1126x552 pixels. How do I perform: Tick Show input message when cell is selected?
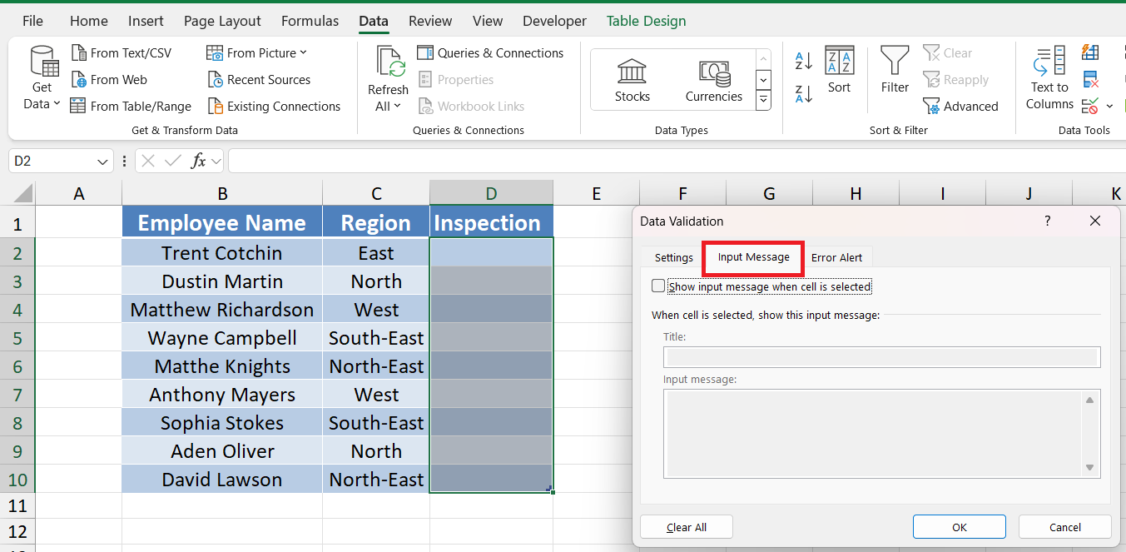(x=658, y=286)
